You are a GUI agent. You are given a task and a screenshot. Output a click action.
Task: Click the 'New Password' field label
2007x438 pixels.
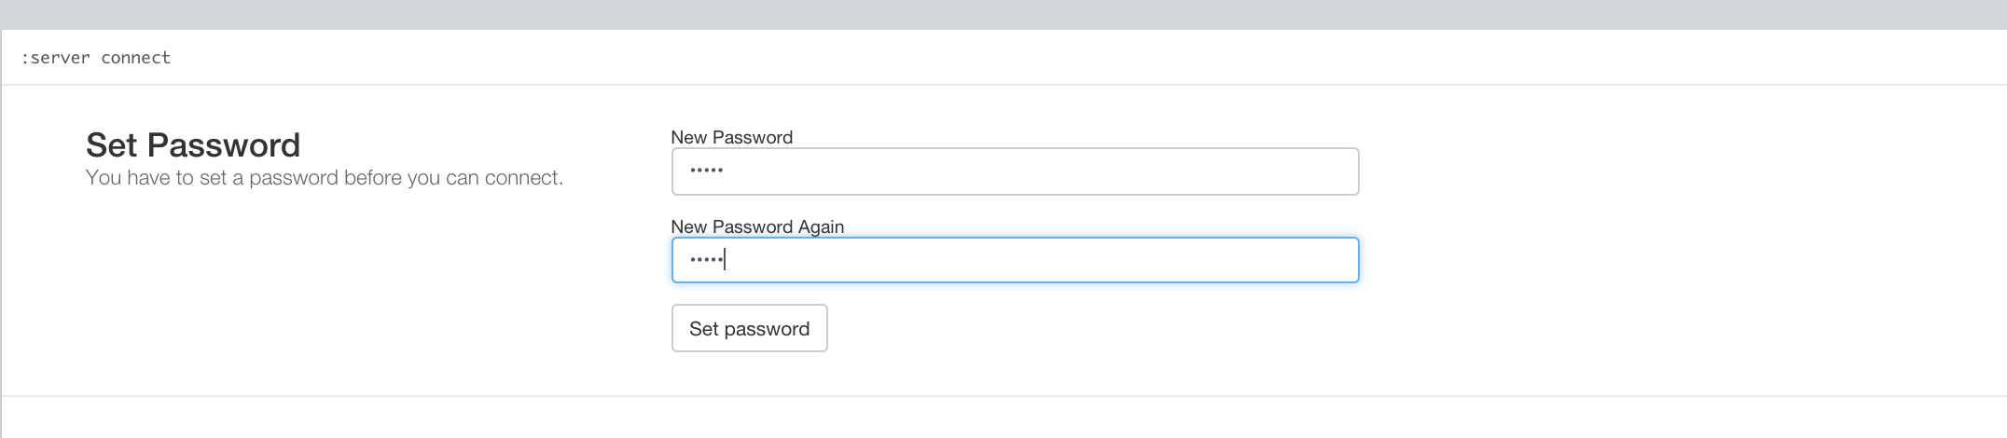pyautogui.click(x=731, y=137)
